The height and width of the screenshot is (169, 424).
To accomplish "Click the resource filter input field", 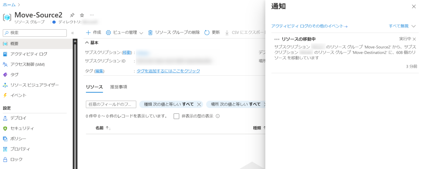I will 111,104.
